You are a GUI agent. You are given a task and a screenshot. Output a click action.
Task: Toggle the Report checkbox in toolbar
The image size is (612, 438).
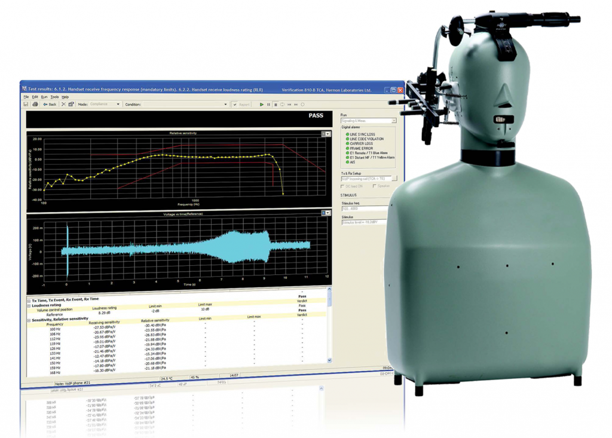[234, 105]
